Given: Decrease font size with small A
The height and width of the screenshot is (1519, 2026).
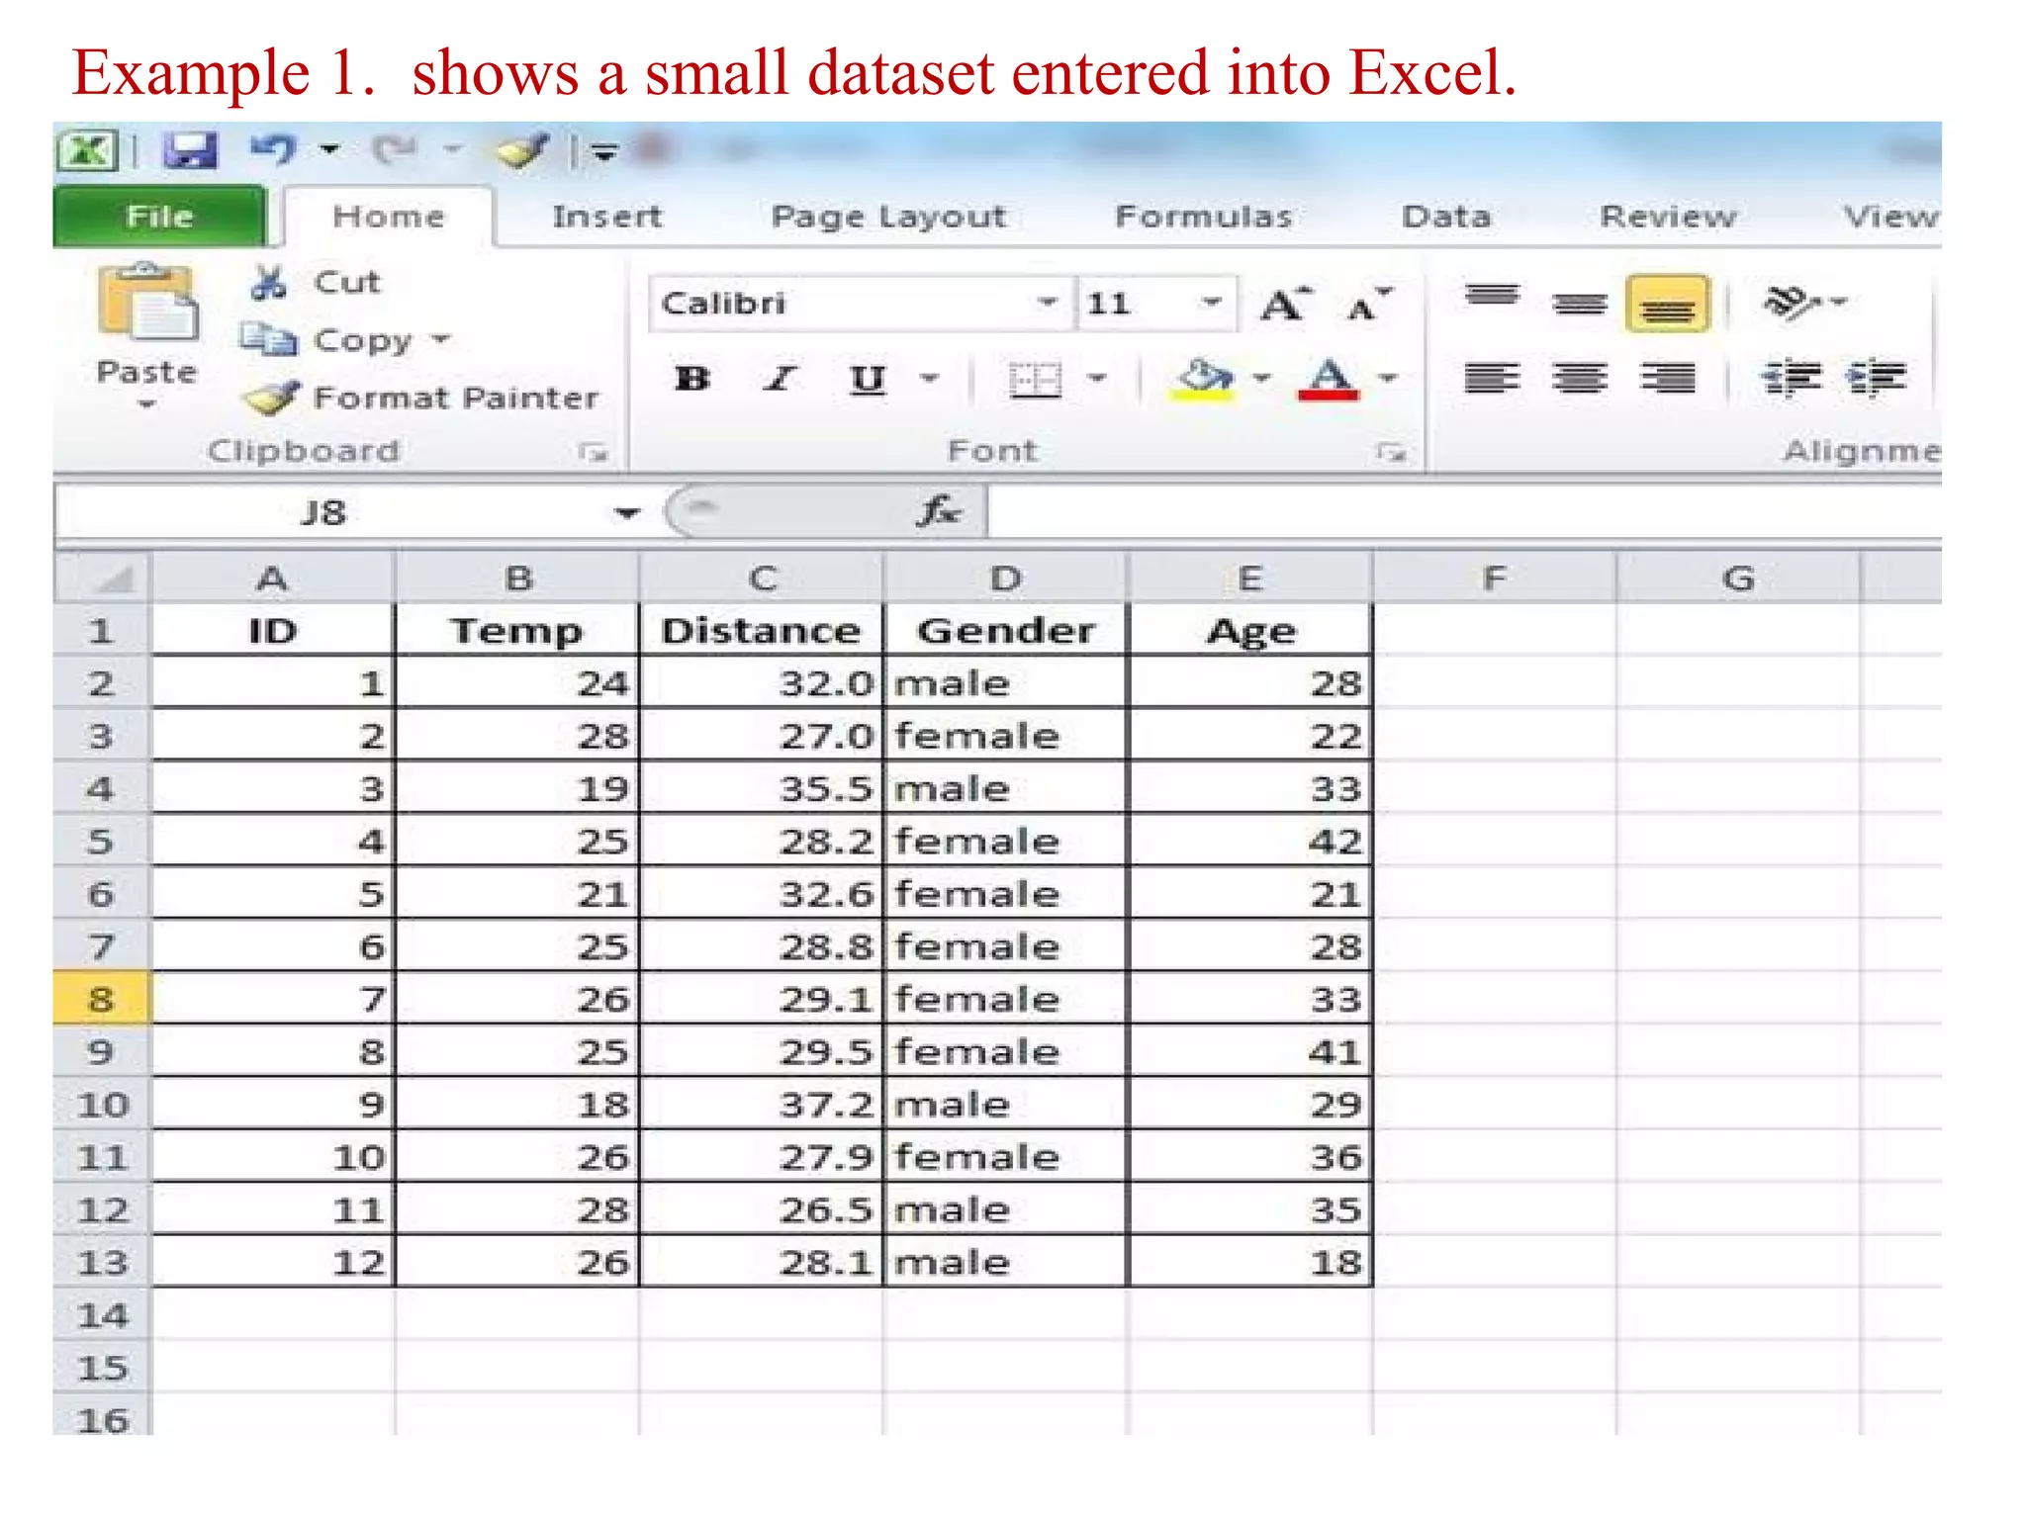Looking at the screenshot, I should click(1369, 304).
